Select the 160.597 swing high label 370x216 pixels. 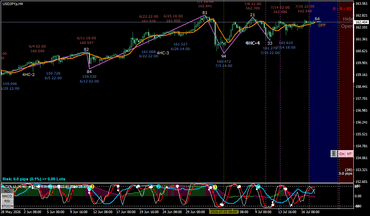(86, 43)
